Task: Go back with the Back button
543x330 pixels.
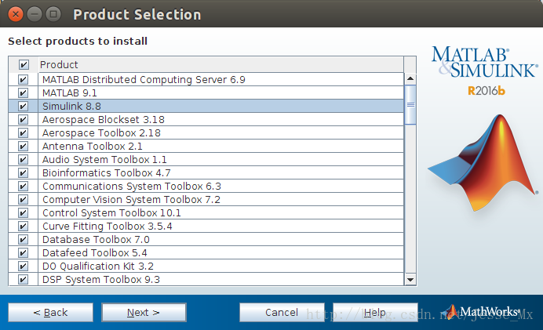Action: click(50, 312)
